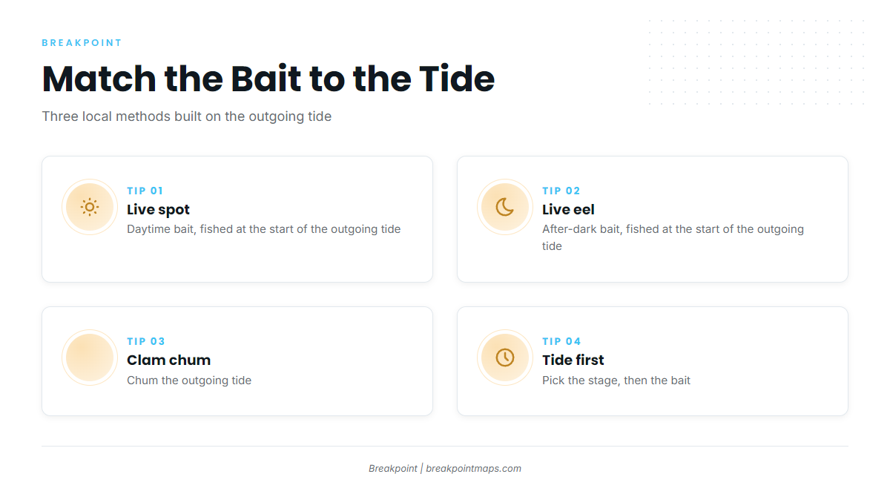Select the Live eel heading

pyautogui.click(x=568, y=209)
